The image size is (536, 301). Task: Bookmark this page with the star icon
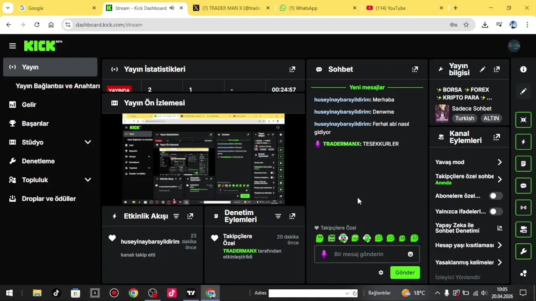click(x=466, y=25)
